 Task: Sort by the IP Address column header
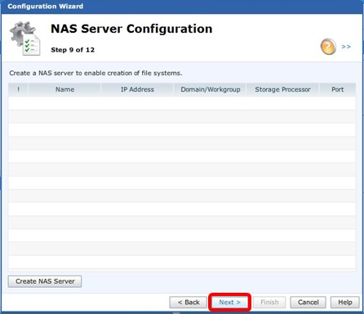click(137, 89)
